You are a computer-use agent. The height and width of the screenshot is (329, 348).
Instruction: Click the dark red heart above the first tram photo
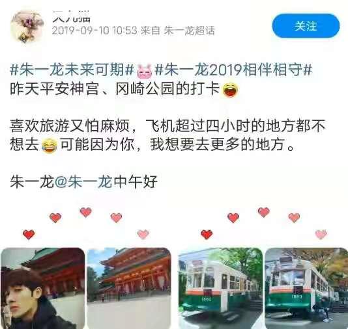[x=207, y=234]
